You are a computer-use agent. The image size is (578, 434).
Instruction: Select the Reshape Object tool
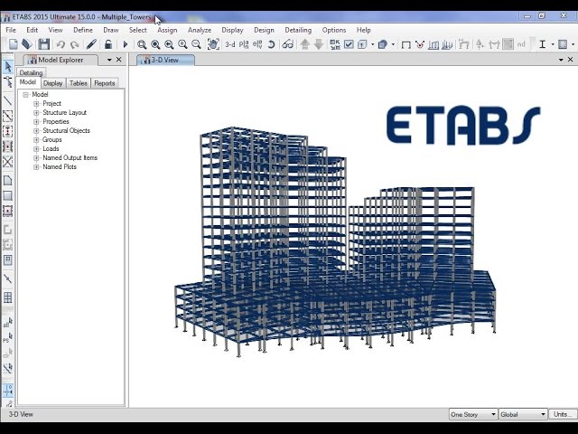pos(8,82)
